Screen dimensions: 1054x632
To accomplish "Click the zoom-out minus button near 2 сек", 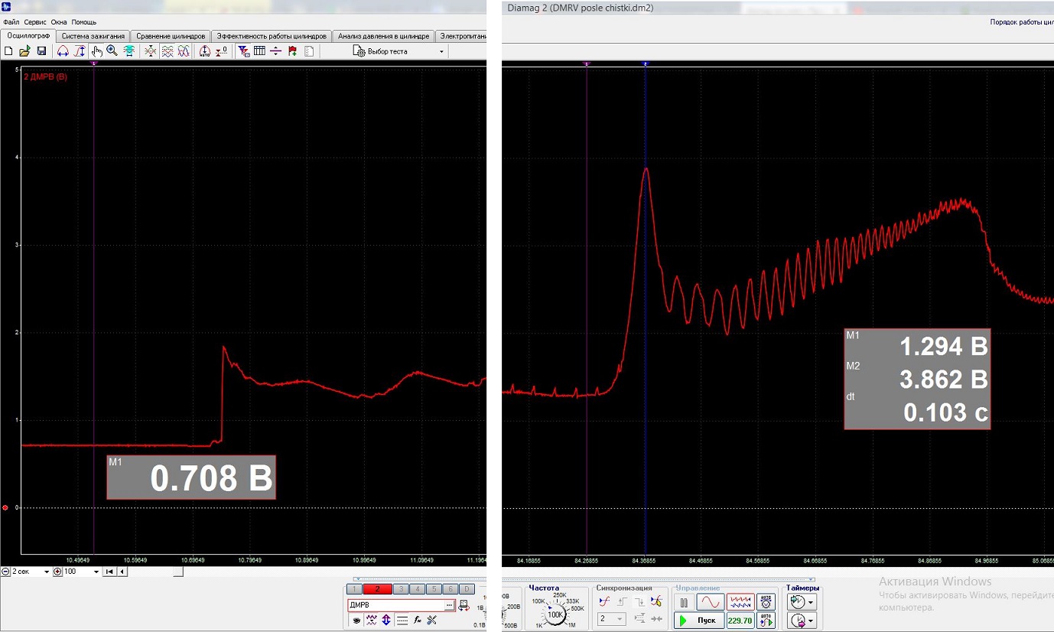I will 5,572.
